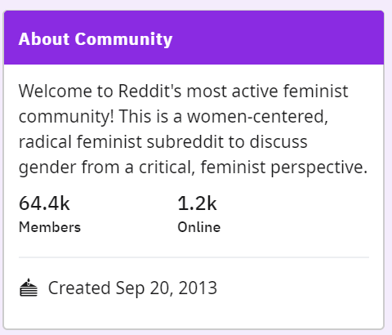Image resolution: width=392 pixels, height=335 pixels.
Task: Select the 64.4k member count
Action: 44,203
